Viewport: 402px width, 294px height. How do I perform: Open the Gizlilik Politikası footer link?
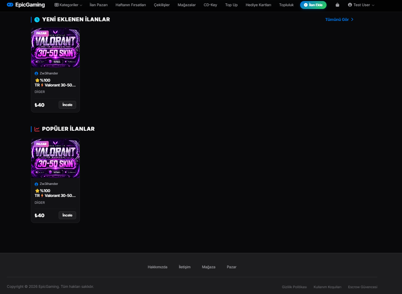[294, 287]
